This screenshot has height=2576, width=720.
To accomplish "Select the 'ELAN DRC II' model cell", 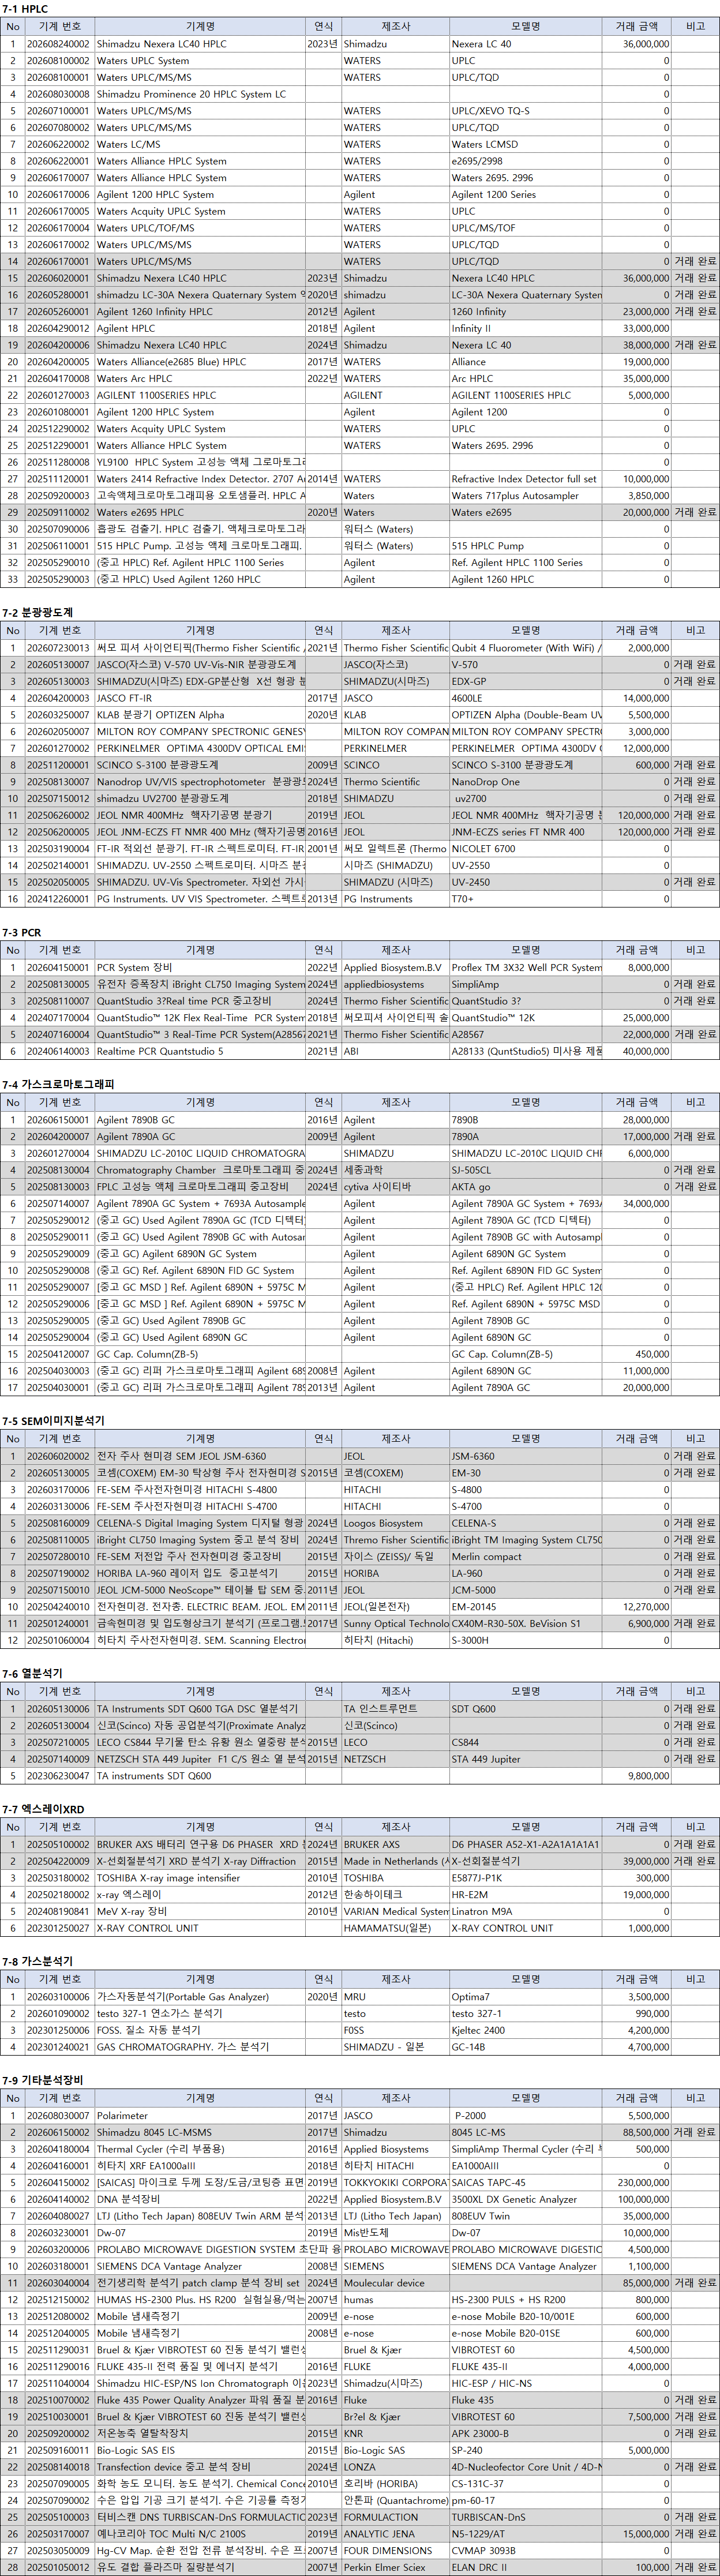I will click(x=525, y=2567).
